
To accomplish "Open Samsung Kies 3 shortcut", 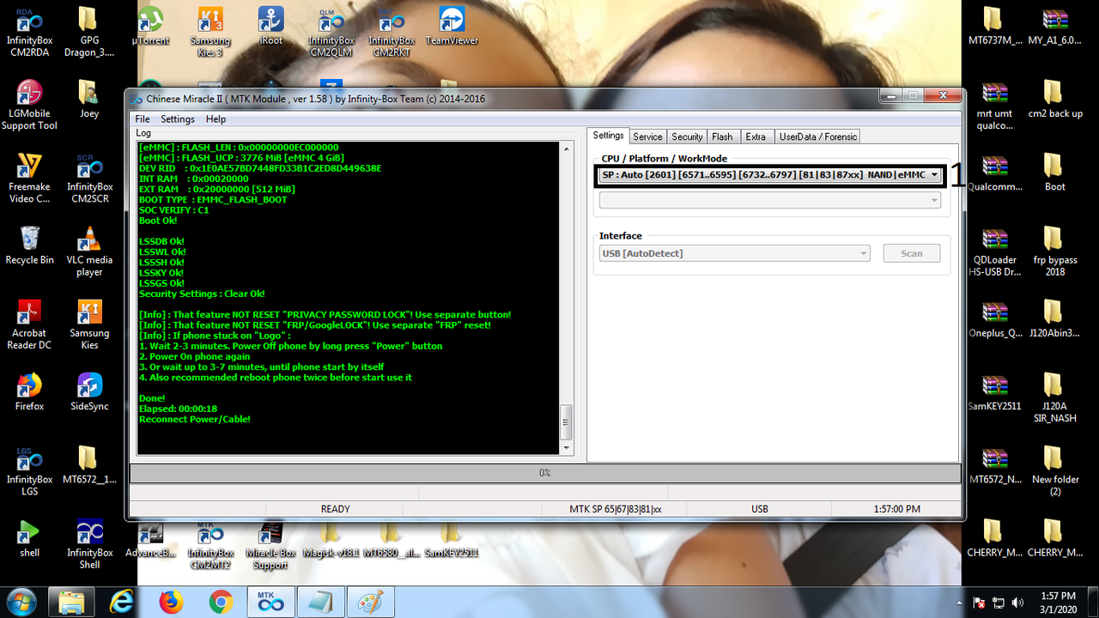I will (210, 31).
